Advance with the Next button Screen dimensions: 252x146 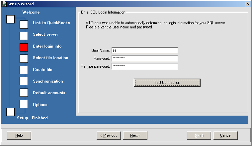[x=135, y=135]
